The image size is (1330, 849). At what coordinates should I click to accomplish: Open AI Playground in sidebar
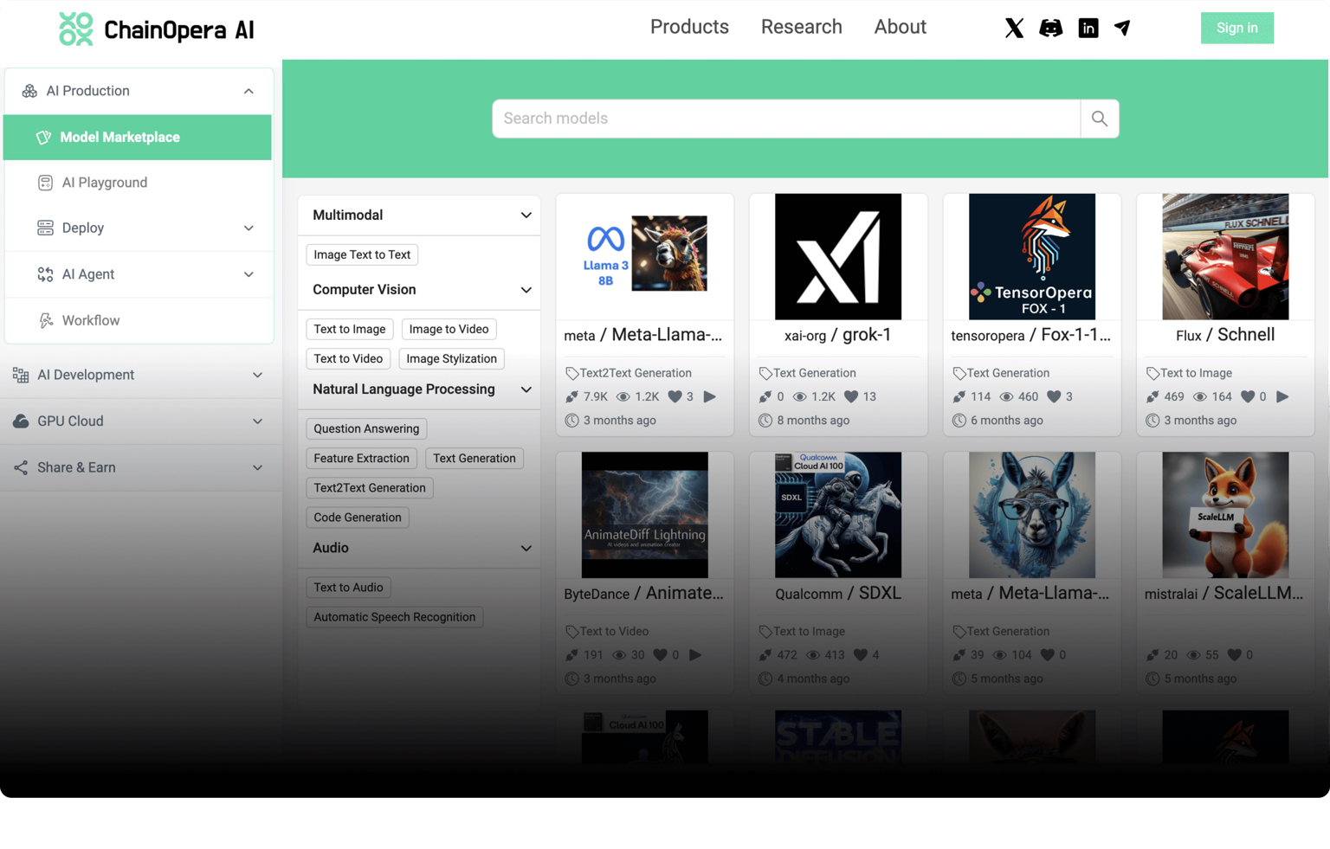[105, 183]
